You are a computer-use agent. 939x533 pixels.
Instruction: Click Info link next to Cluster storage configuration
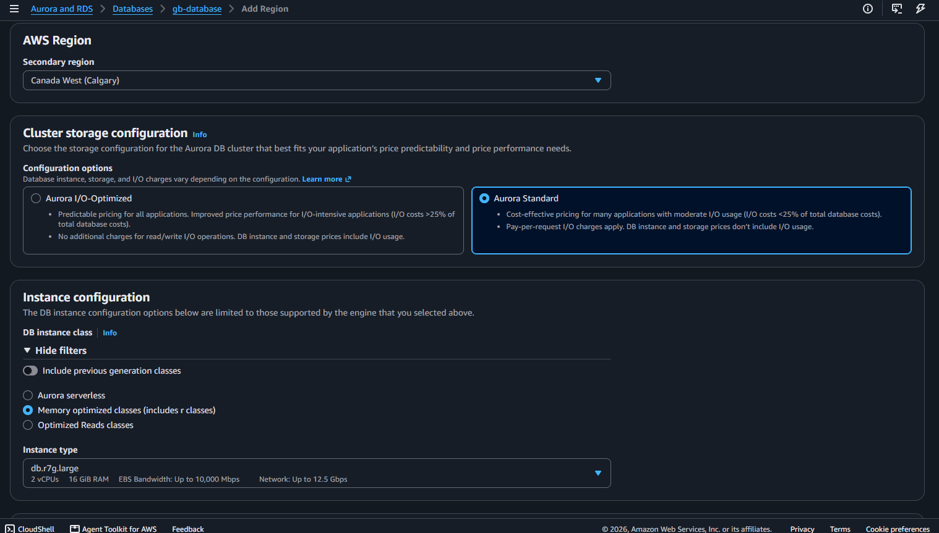(x=199, y=135)
